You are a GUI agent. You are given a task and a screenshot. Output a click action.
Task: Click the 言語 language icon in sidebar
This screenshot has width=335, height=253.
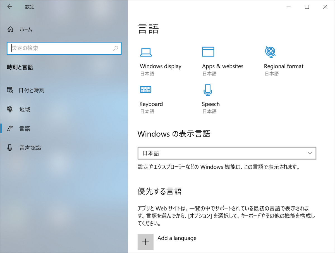10,129
